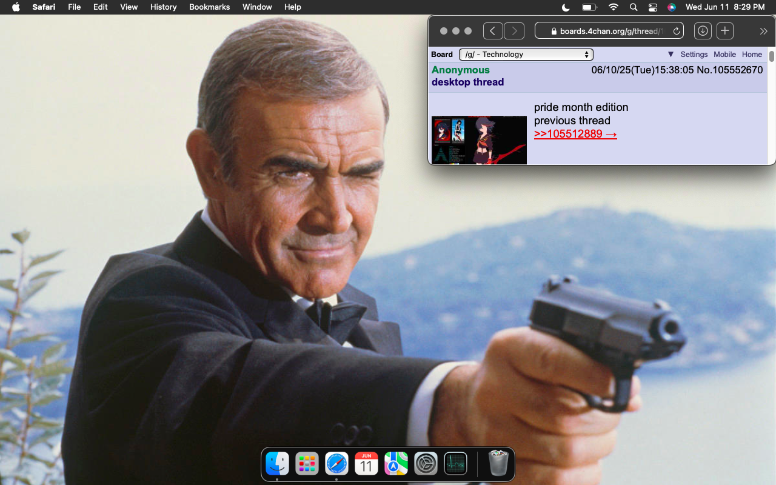Open Maps from the Dock
Image resolution: width=776 pixels, height=485 pixels.
tap(396, 464)
